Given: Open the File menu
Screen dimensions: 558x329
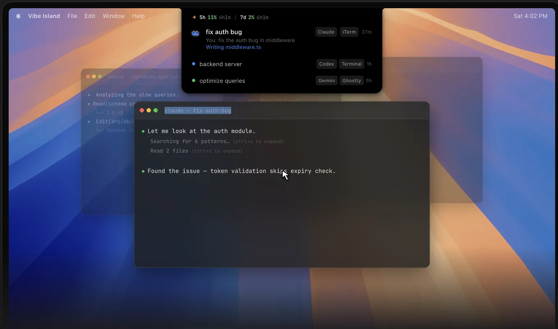Looking at the screenshot, I should (x=72, y=16).
